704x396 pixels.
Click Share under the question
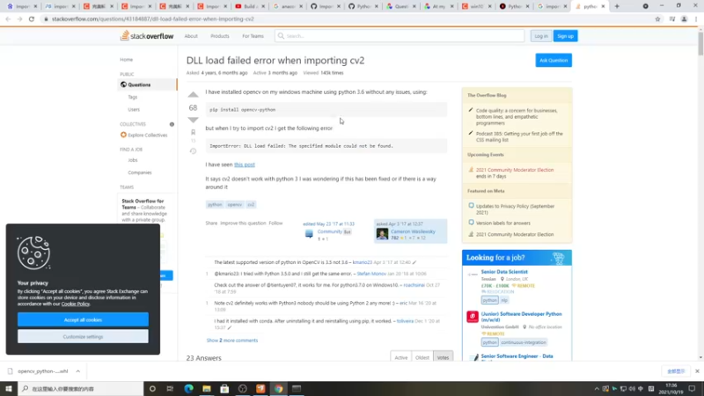pos(211,224)
